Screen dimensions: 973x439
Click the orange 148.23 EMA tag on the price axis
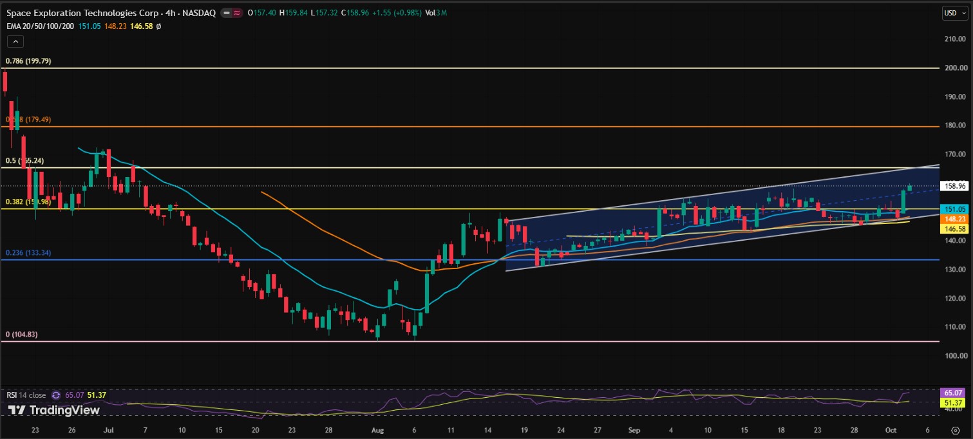point(956,219)
